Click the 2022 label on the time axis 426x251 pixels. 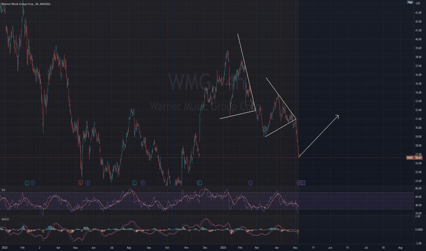coord(5,248)
